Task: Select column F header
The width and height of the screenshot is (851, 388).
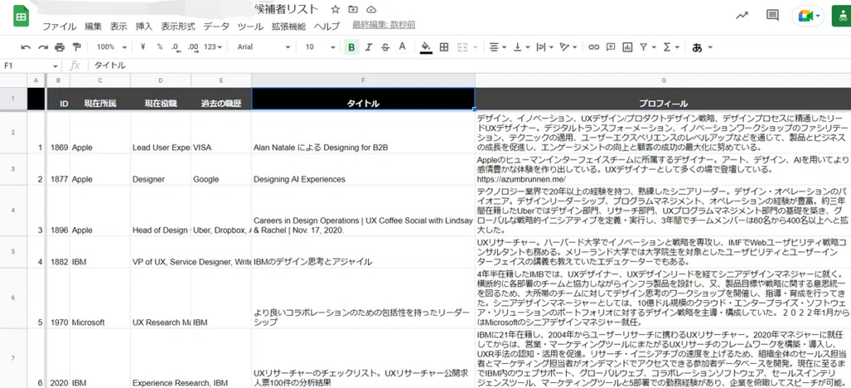Action: pos(363,81)
